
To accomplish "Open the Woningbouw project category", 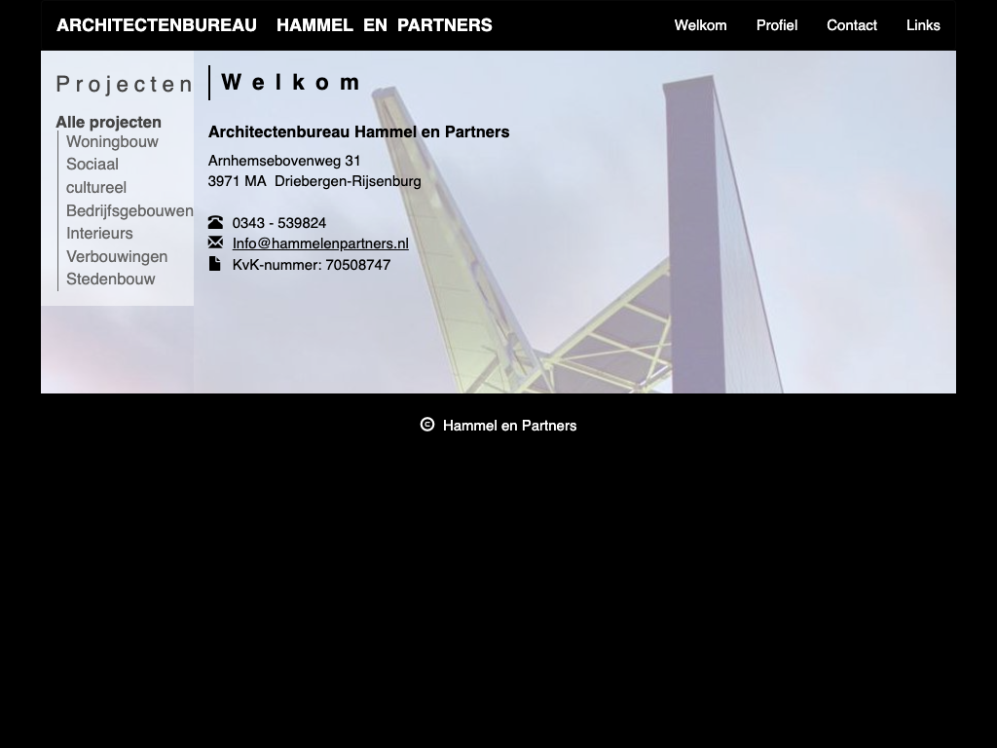I will point(112,142).
